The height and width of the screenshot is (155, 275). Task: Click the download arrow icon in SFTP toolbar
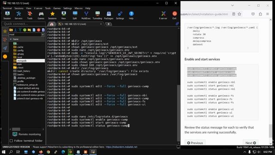click(15, 30)
